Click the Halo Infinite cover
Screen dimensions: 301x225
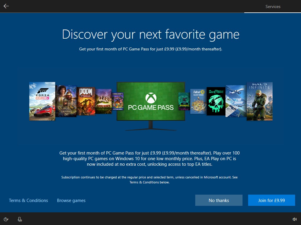[x=260, y=101]
